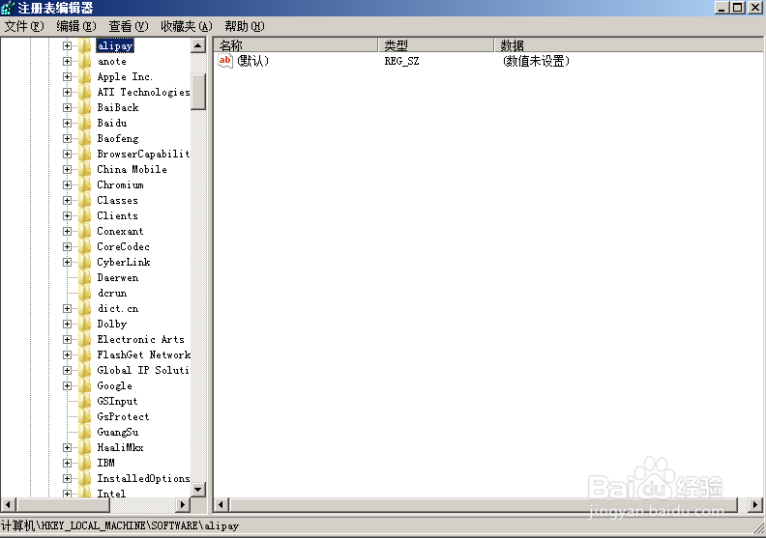Click the FlashGet Network folder icon
Image resolution: width=766 pixels, height=538 pixels.
point(85,354)
